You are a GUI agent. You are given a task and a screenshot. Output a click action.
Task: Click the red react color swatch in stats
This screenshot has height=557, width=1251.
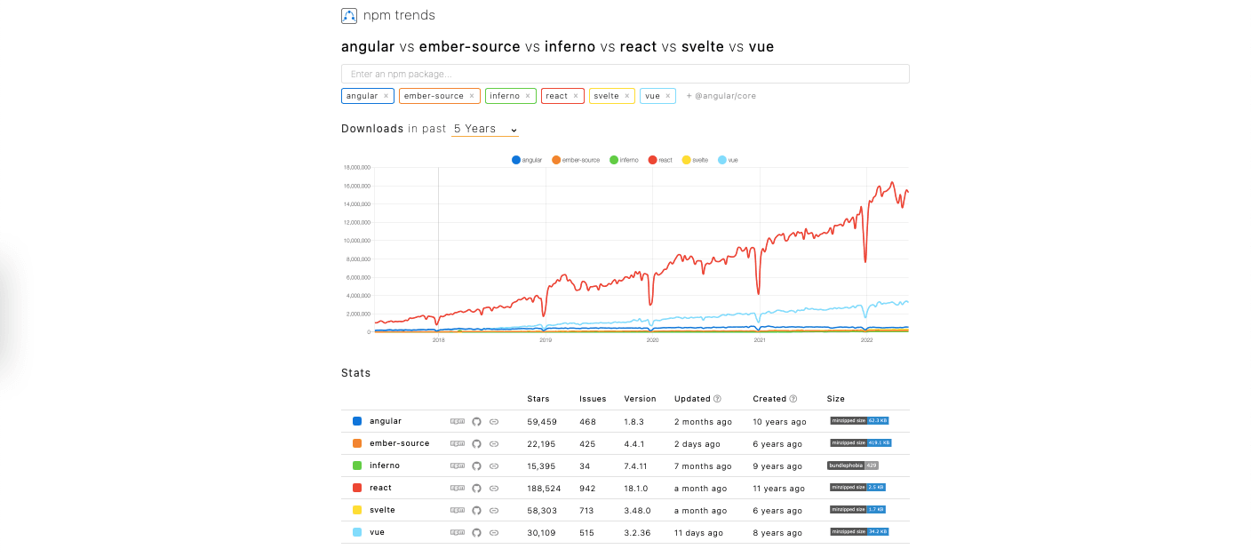357,488
